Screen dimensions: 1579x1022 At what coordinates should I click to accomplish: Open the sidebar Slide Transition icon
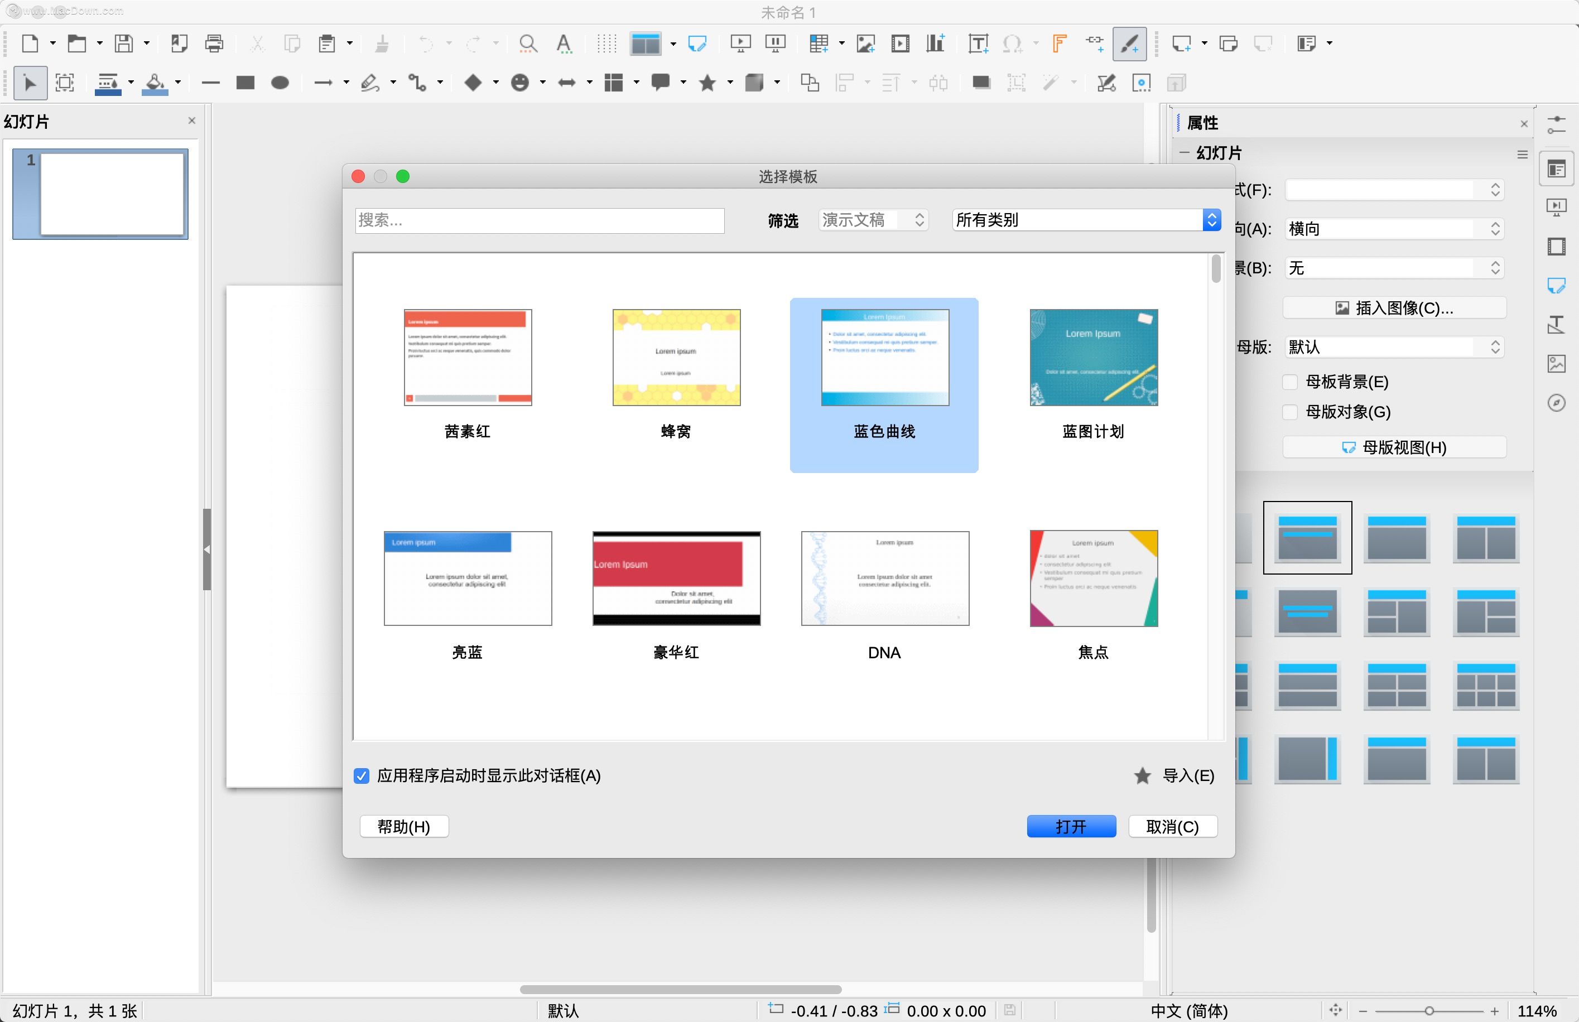pyautogui.click(x=1556, y=208)
